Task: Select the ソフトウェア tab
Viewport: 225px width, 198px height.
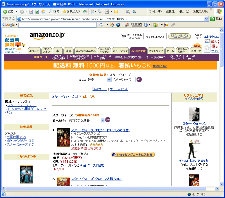Action: click(156, 51)
